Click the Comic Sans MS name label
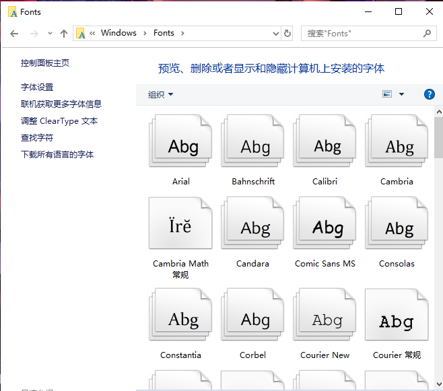 [x=325, y=264]
